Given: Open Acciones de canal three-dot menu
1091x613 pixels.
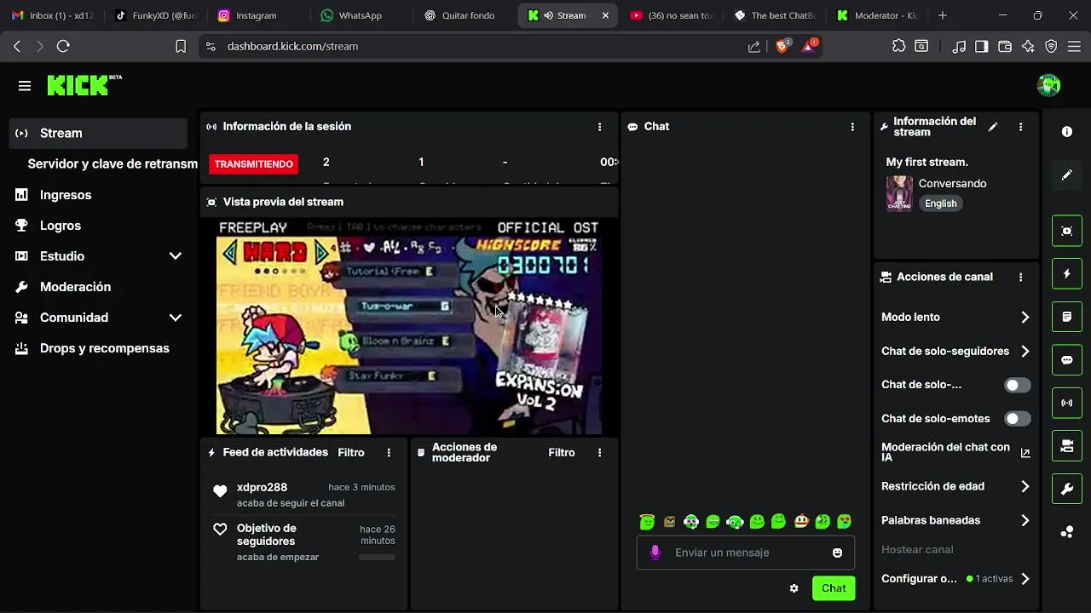Looking at the screenshot, I should (x=1020, y=277).
